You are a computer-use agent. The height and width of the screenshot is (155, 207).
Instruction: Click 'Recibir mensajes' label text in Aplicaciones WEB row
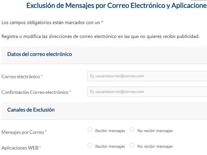pyautogui.click(x=110, y=146)
